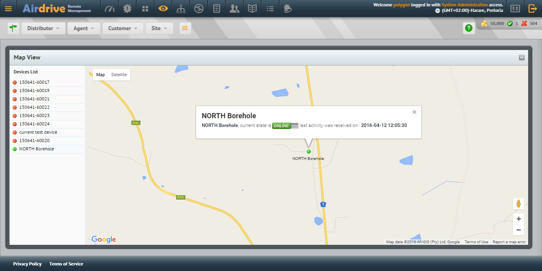Click the 'Devices List' heading

(x=26, y=72)
